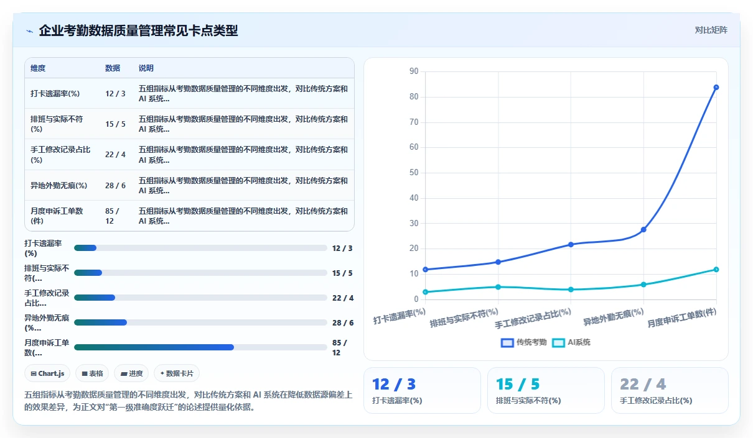753x438 pixels.
Task: Click the 打卡遗漏率(%) progress bar
Action: pyautogui.click(x=200, y=248)
